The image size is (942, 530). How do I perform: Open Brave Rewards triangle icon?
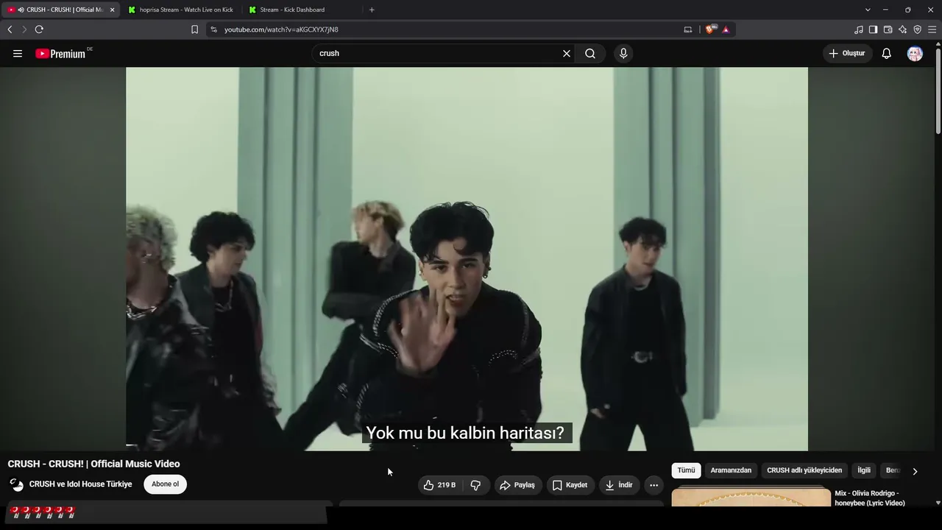(726, 29)
